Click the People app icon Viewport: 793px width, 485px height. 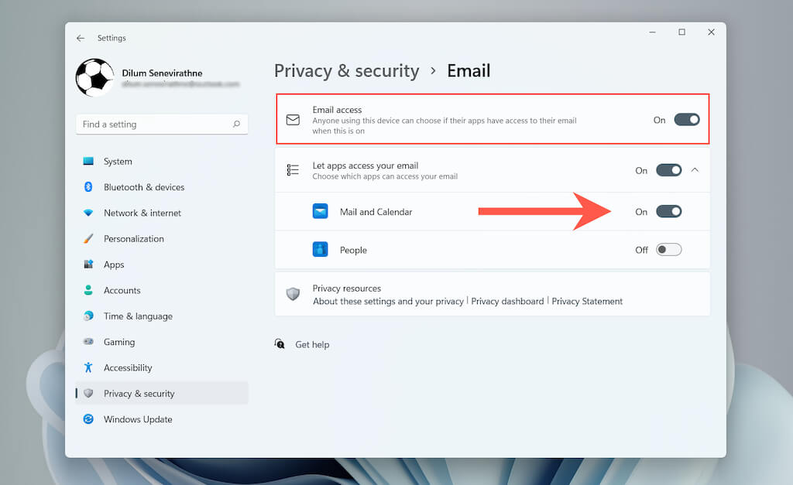coord(320,250)
